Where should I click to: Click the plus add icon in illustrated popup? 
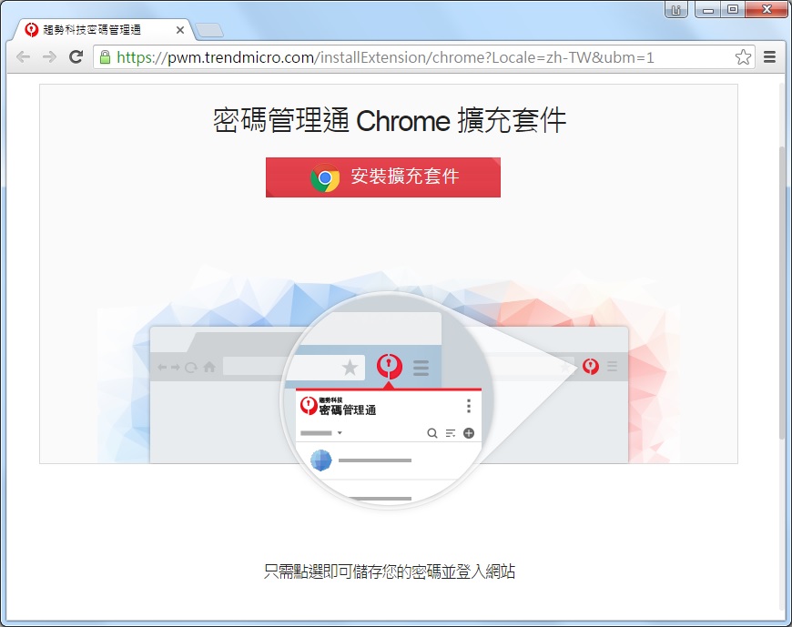point(469,433)
